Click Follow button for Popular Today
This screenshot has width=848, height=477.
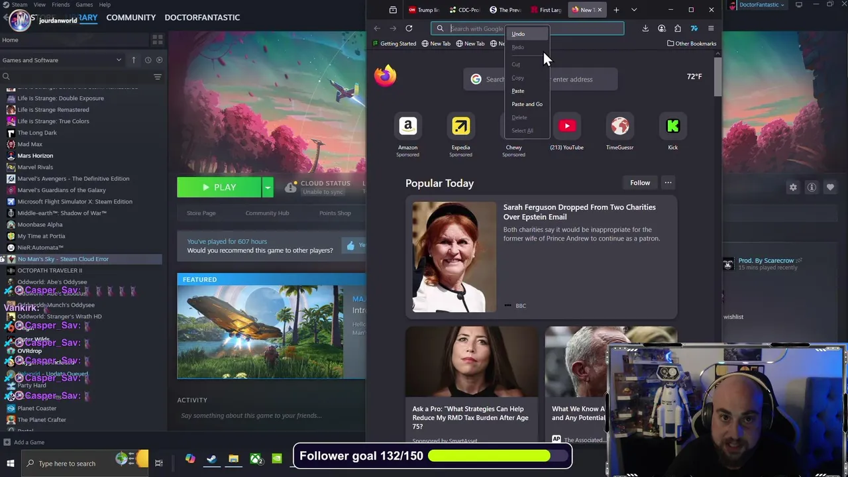tap(640, 183)
